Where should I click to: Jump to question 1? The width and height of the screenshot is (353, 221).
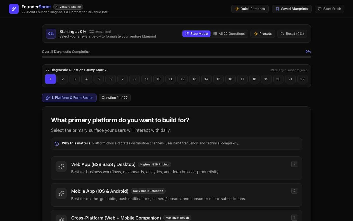(x=50, y=79)
